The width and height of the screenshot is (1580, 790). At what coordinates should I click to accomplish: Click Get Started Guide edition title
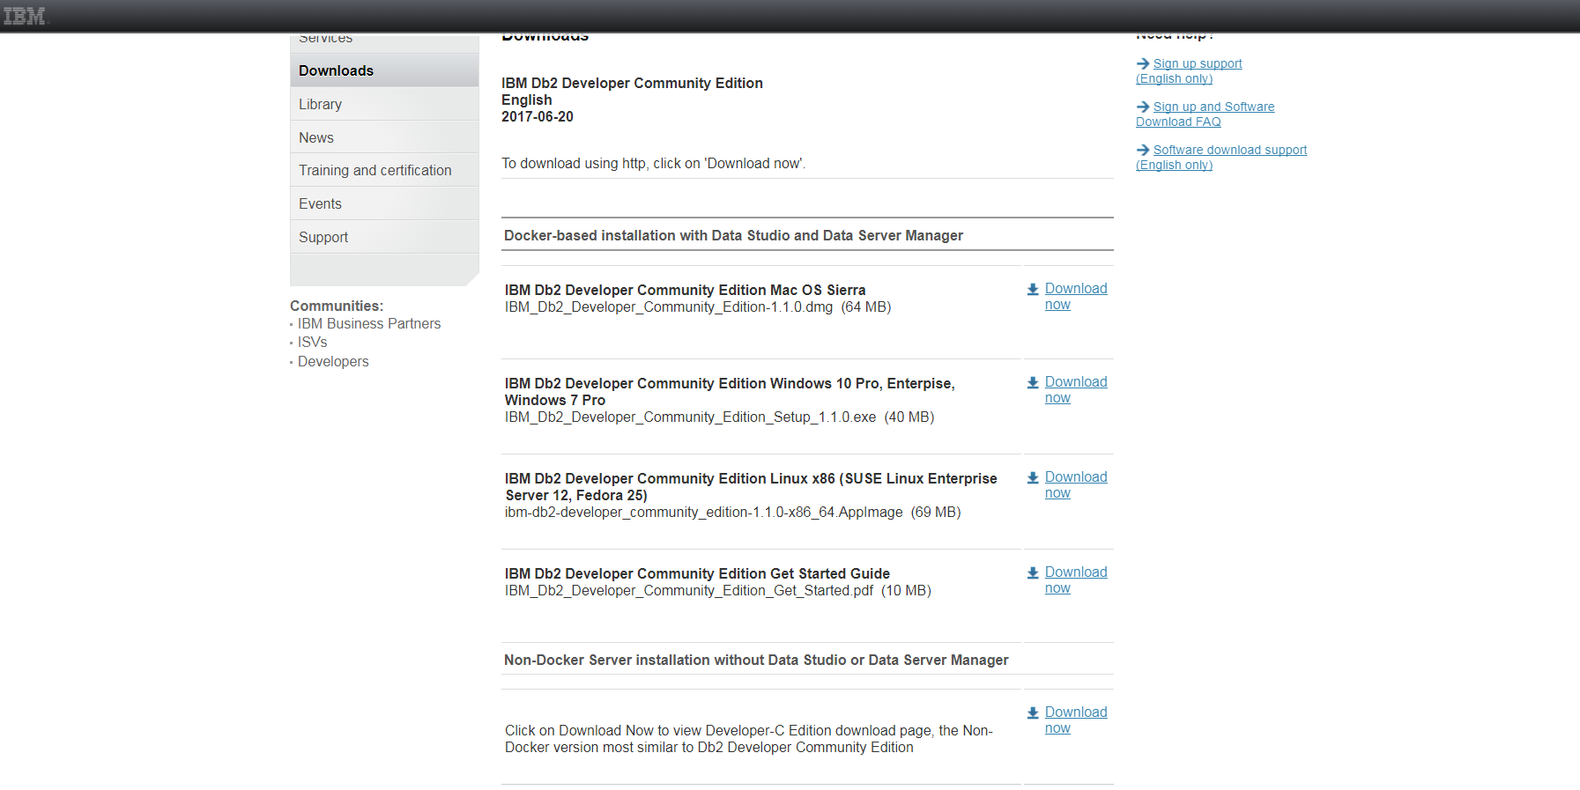pos(697,574)
